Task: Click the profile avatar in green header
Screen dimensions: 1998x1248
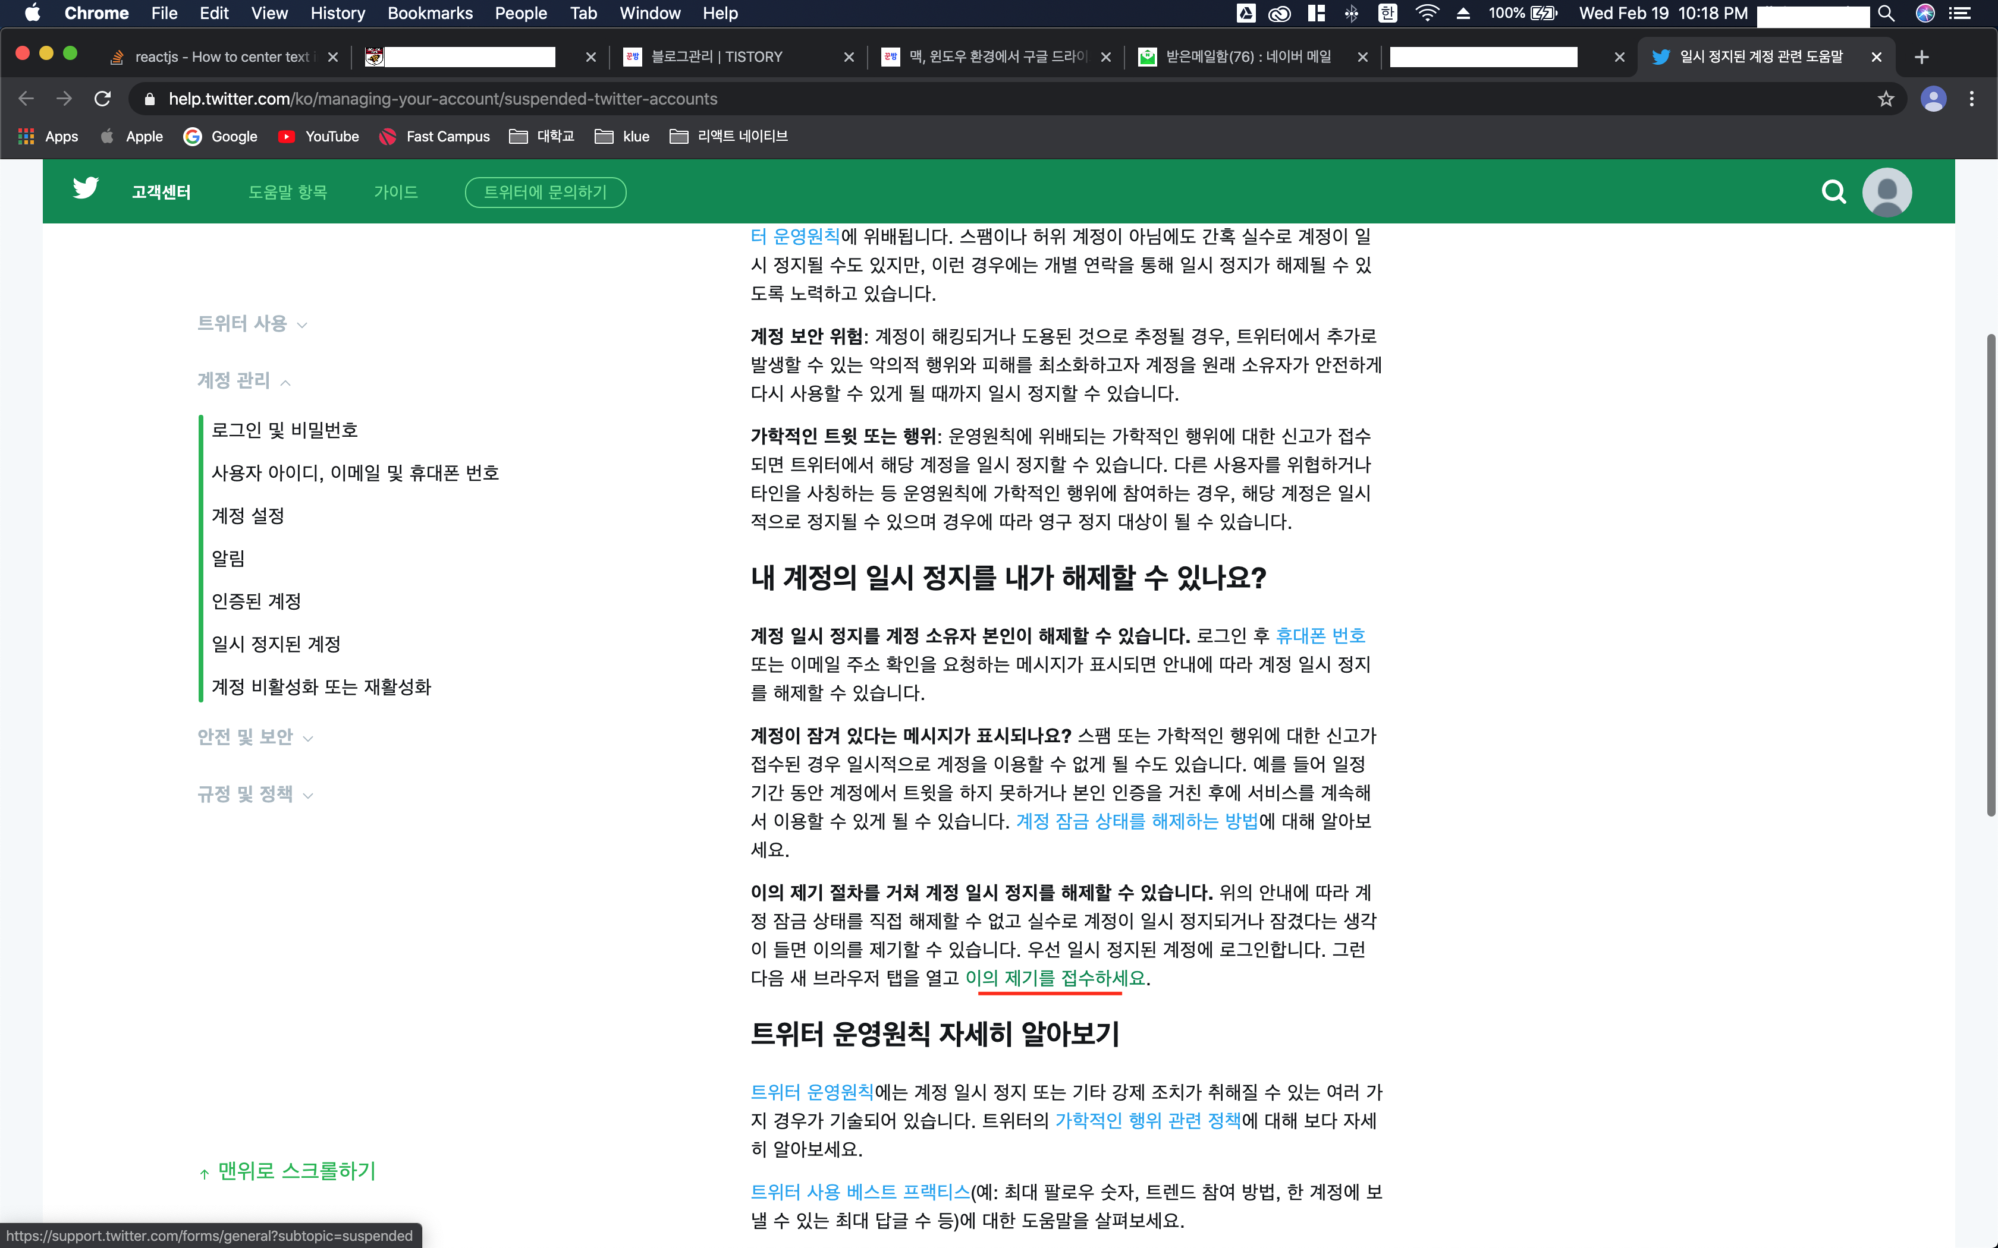Action: (x=1887, y=191)
